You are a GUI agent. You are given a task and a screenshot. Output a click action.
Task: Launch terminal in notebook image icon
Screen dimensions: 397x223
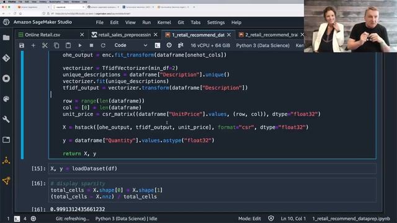(157, 45)
